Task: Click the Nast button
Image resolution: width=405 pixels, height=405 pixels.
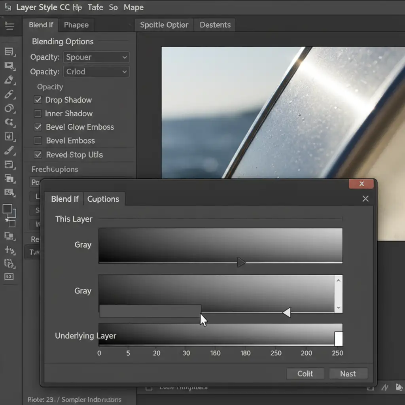Action: pyautogui.click(x=348, y=374)
